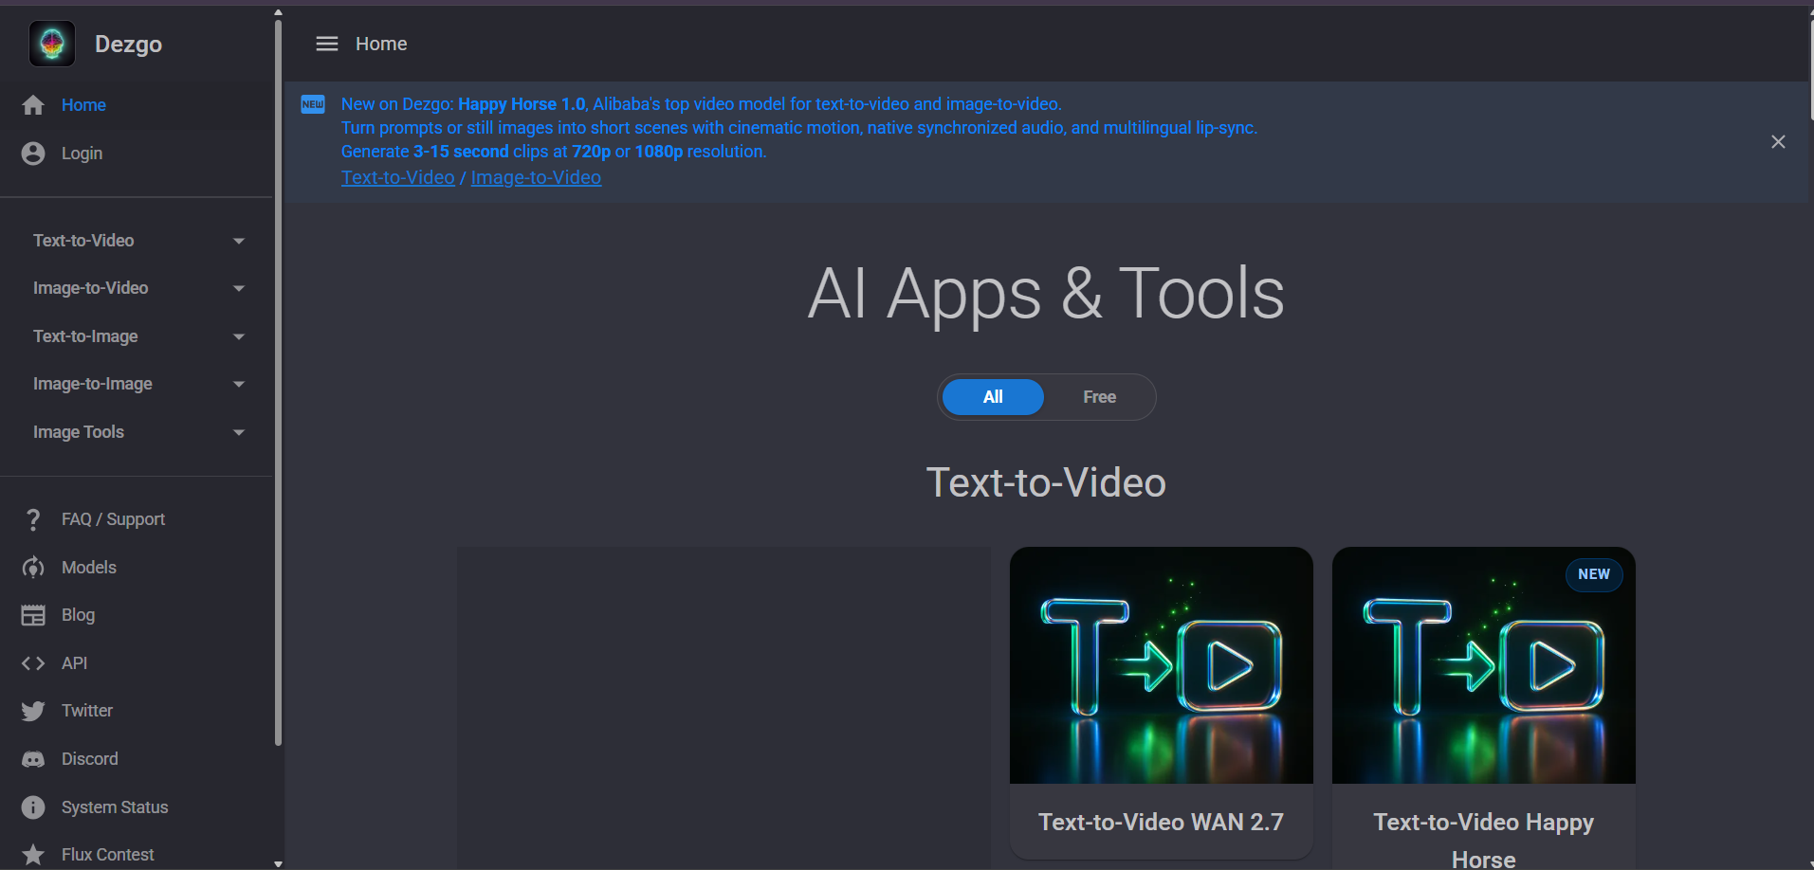Open the Twitter link
The height and width of the screenshot is (870, 1814).
(x=87, y=711)
